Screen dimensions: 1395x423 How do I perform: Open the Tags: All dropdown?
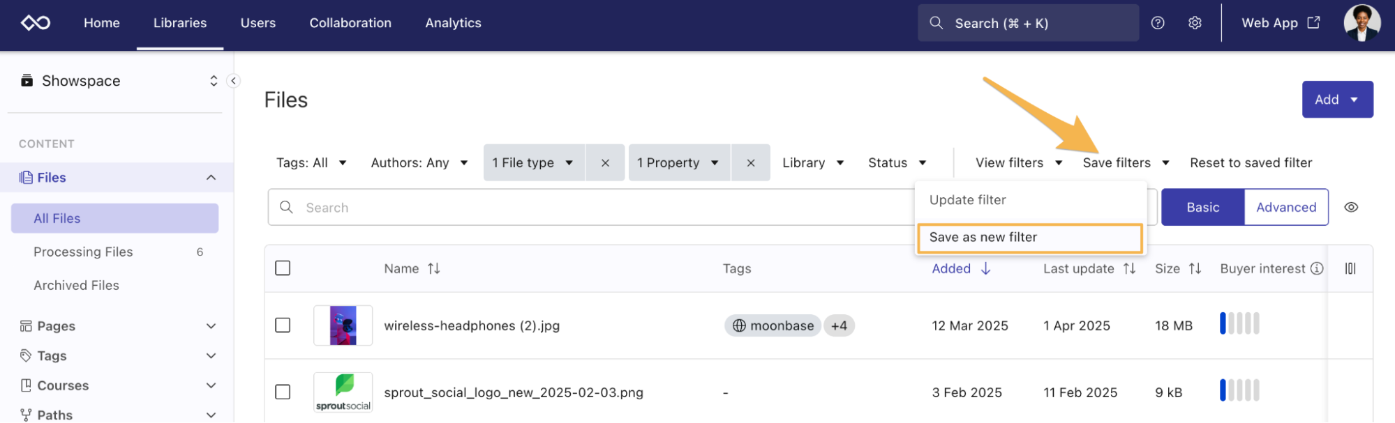pyautogui.click(x=311, y=163)
